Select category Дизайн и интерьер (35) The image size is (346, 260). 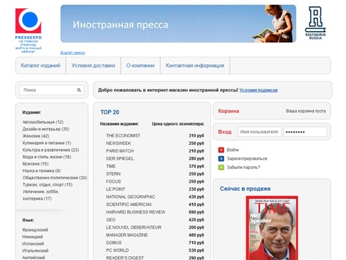pos(46,129)
